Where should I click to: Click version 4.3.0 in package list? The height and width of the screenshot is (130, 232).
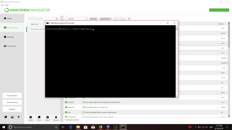pyautogui.click(x=223, y=93)
